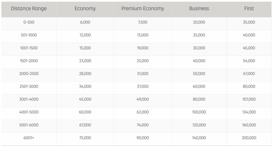This screenshot has width=273, height=147.
Task: Select the 2000-2500 distance range cell
Action: pos(29,74)
